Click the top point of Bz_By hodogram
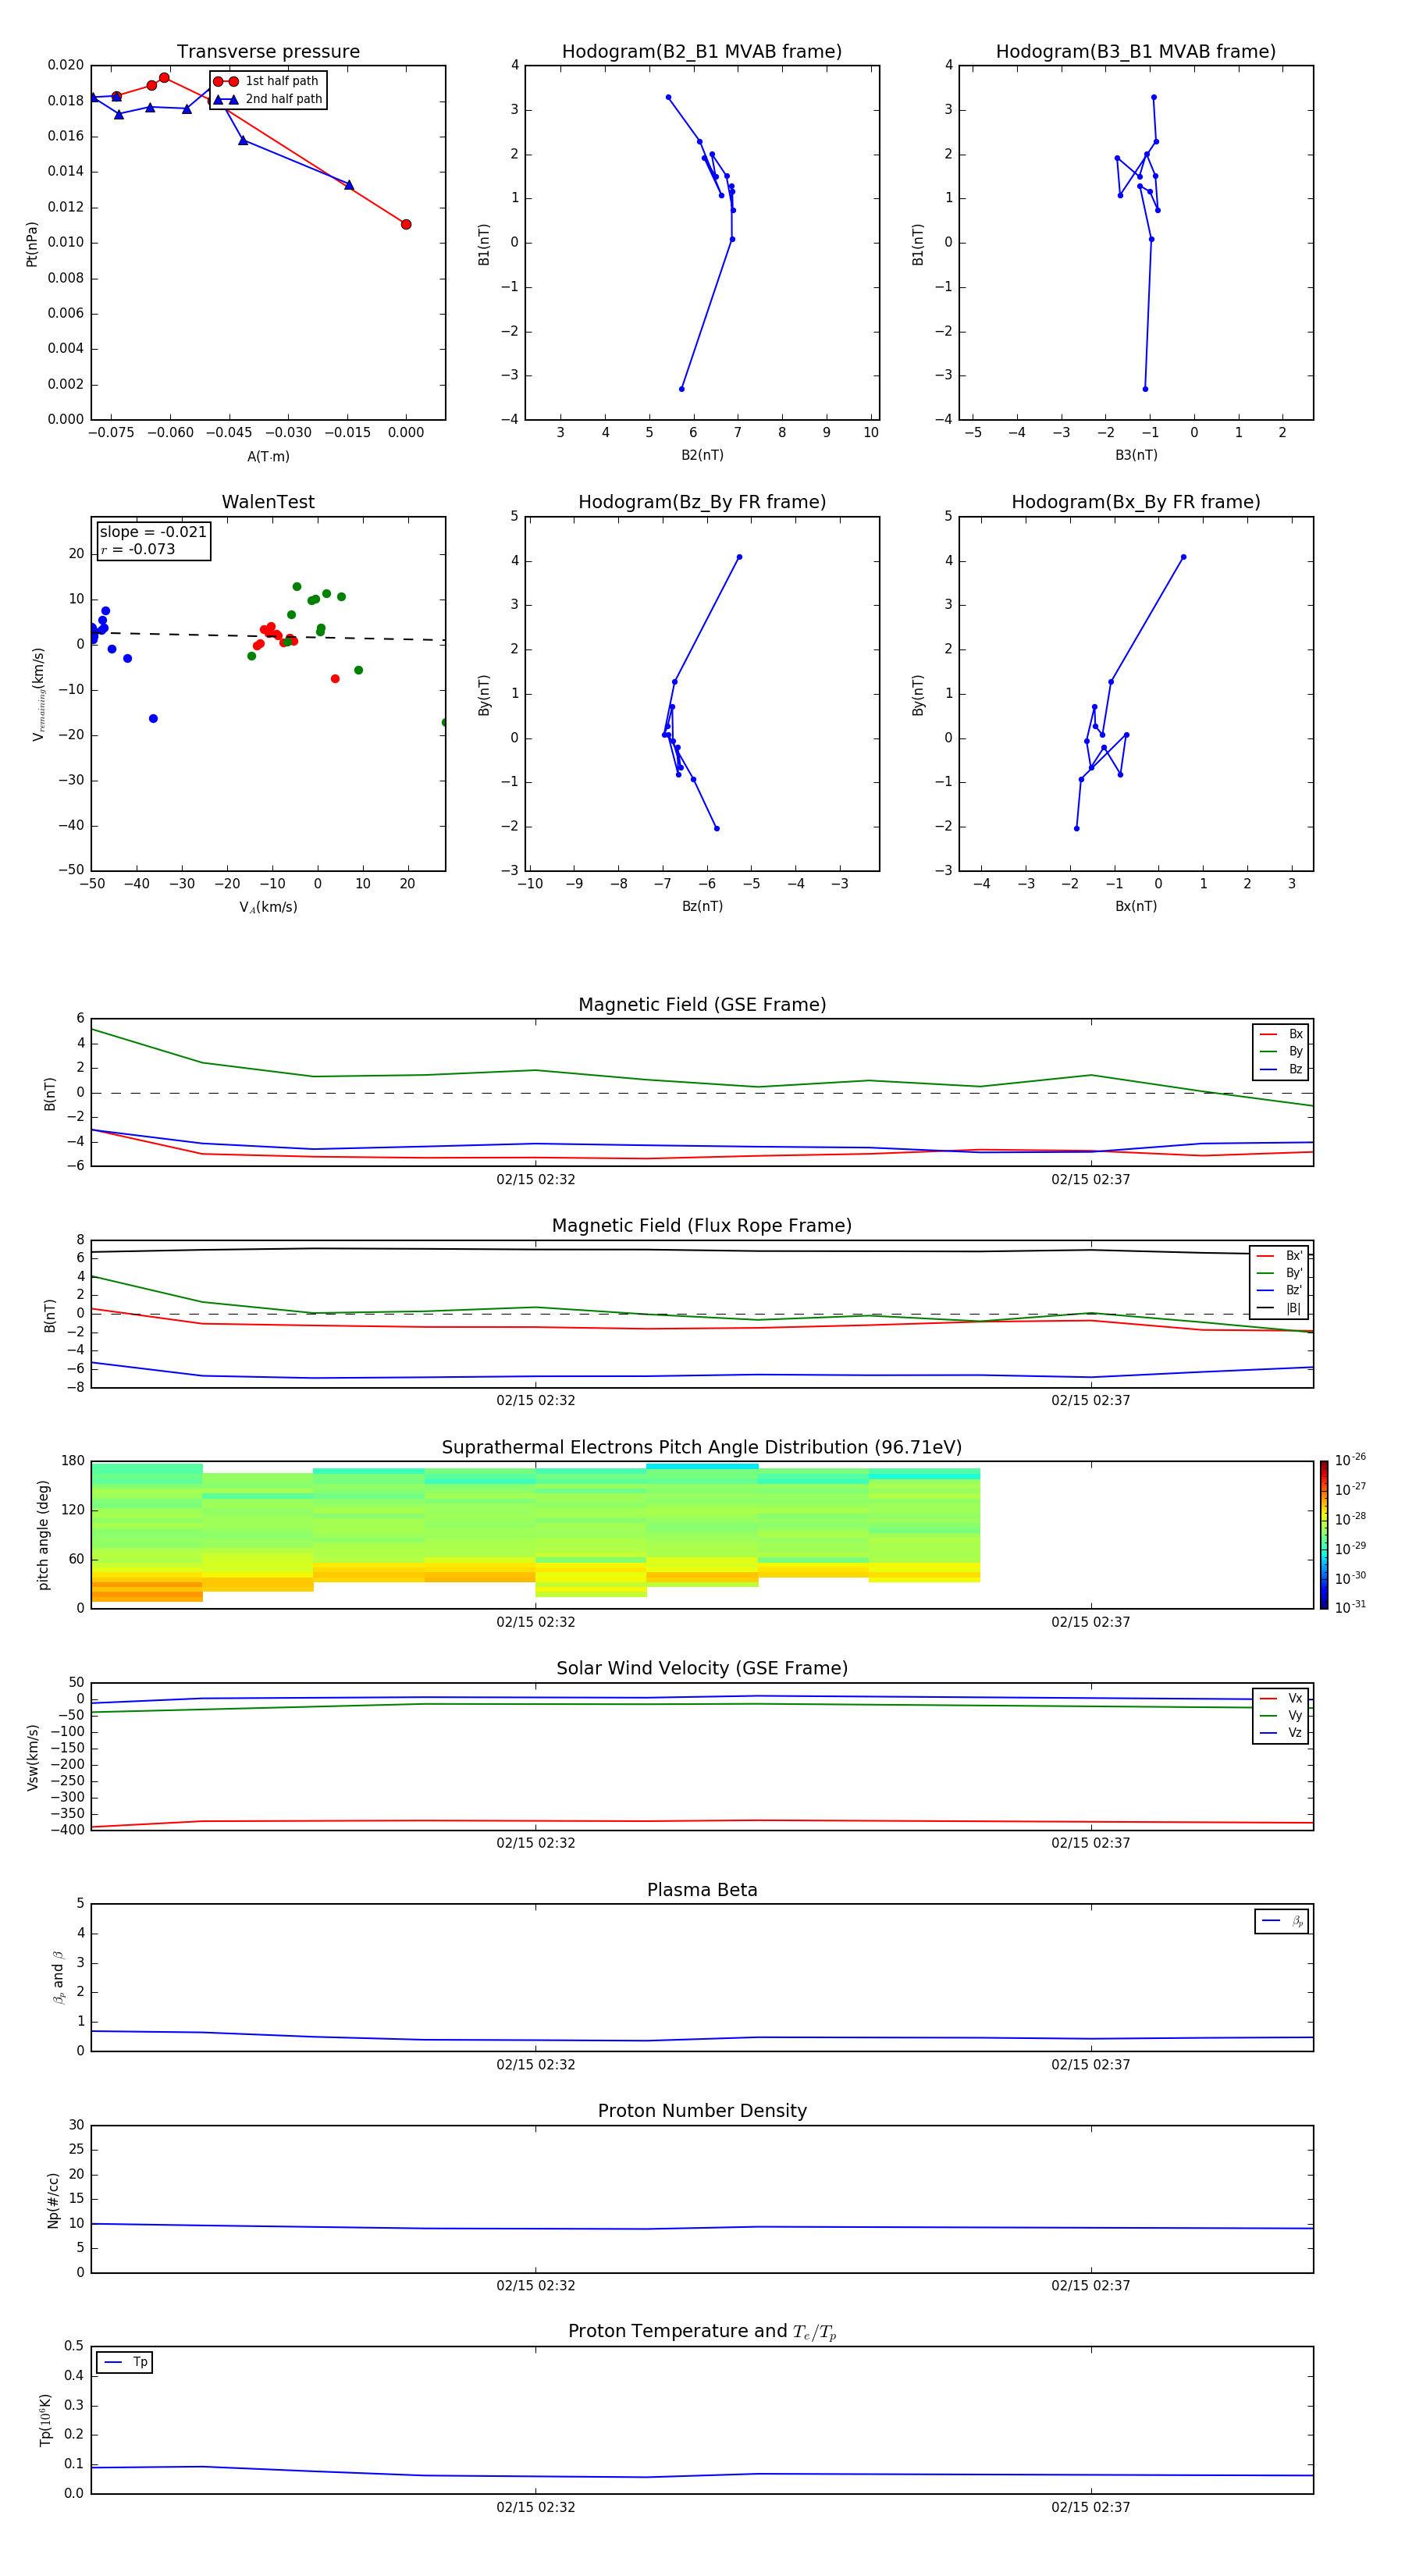Screen dimensions: 1405x2576 click(739, 557)
